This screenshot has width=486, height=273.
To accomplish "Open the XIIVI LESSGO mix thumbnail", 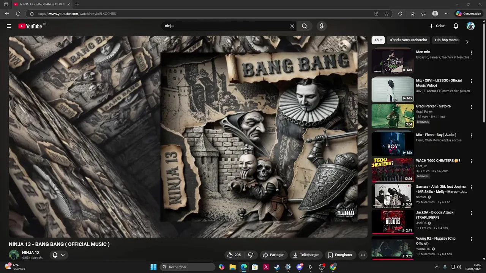I will coord(393,90).
